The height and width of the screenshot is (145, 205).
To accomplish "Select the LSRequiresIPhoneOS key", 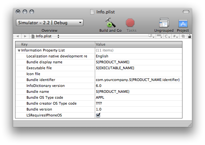I will tap(44, 115).
